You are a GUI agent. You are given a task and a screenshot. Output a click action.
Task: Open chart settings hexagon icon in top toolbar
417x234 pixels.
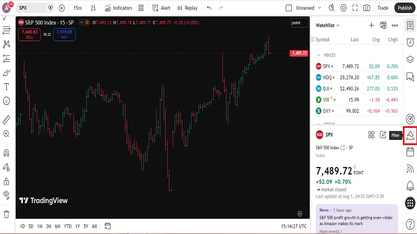point(344,8)
